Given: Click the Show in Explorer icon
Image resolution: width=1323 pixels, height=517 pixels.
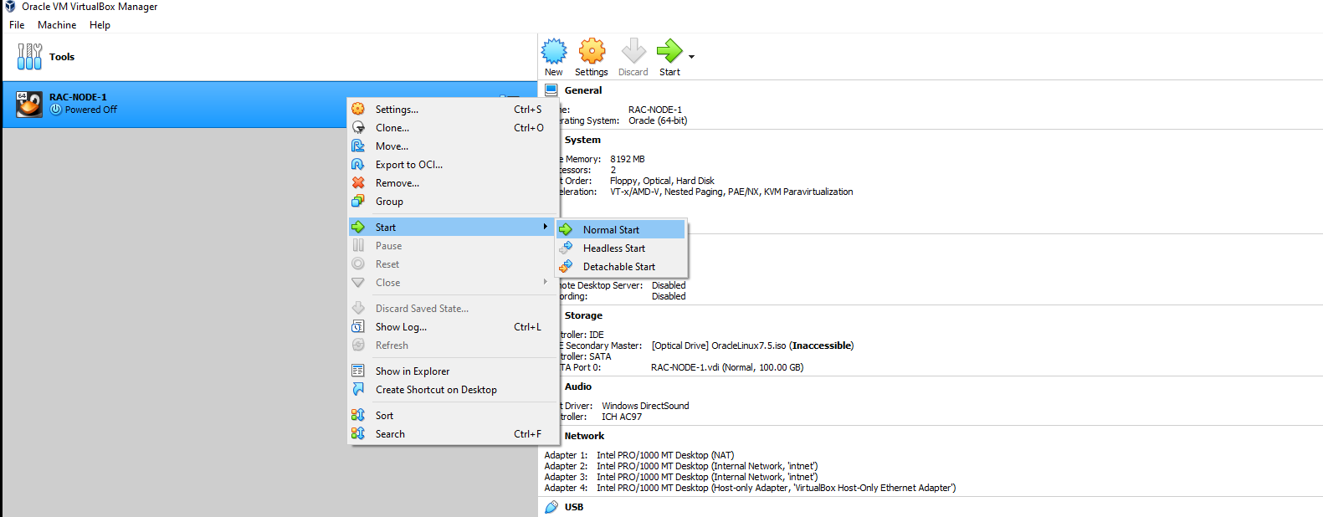Looking at the screenshot, I should click(358, 371).
